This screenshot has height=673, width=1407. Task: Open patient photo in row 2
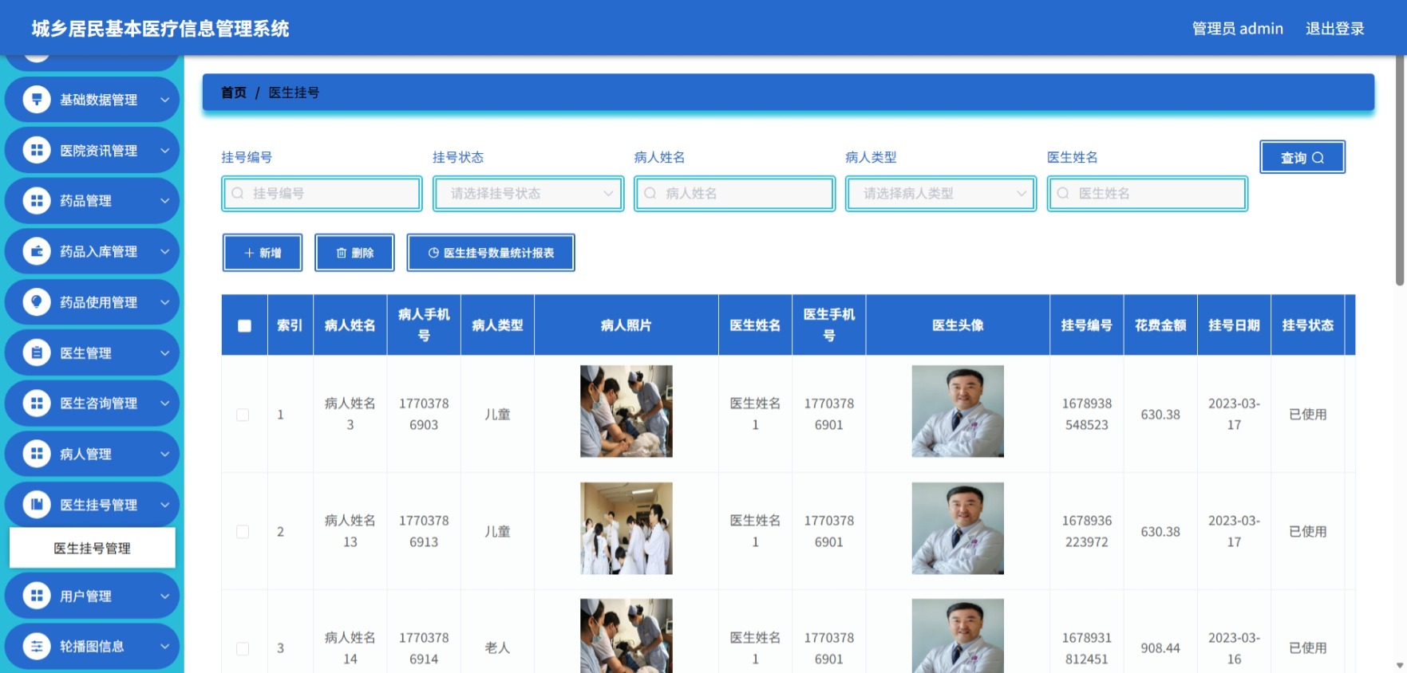(x=626, y=528)
